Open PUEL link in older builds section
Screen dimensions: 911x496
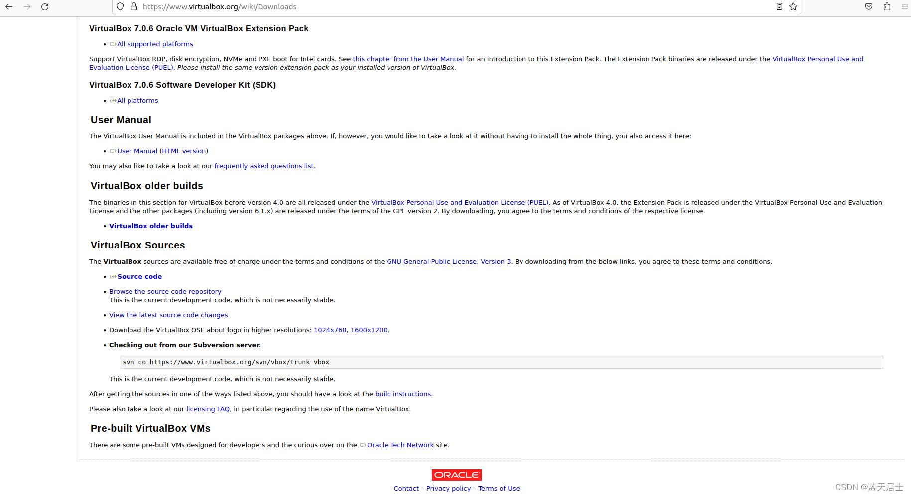[x=460, y=203]
